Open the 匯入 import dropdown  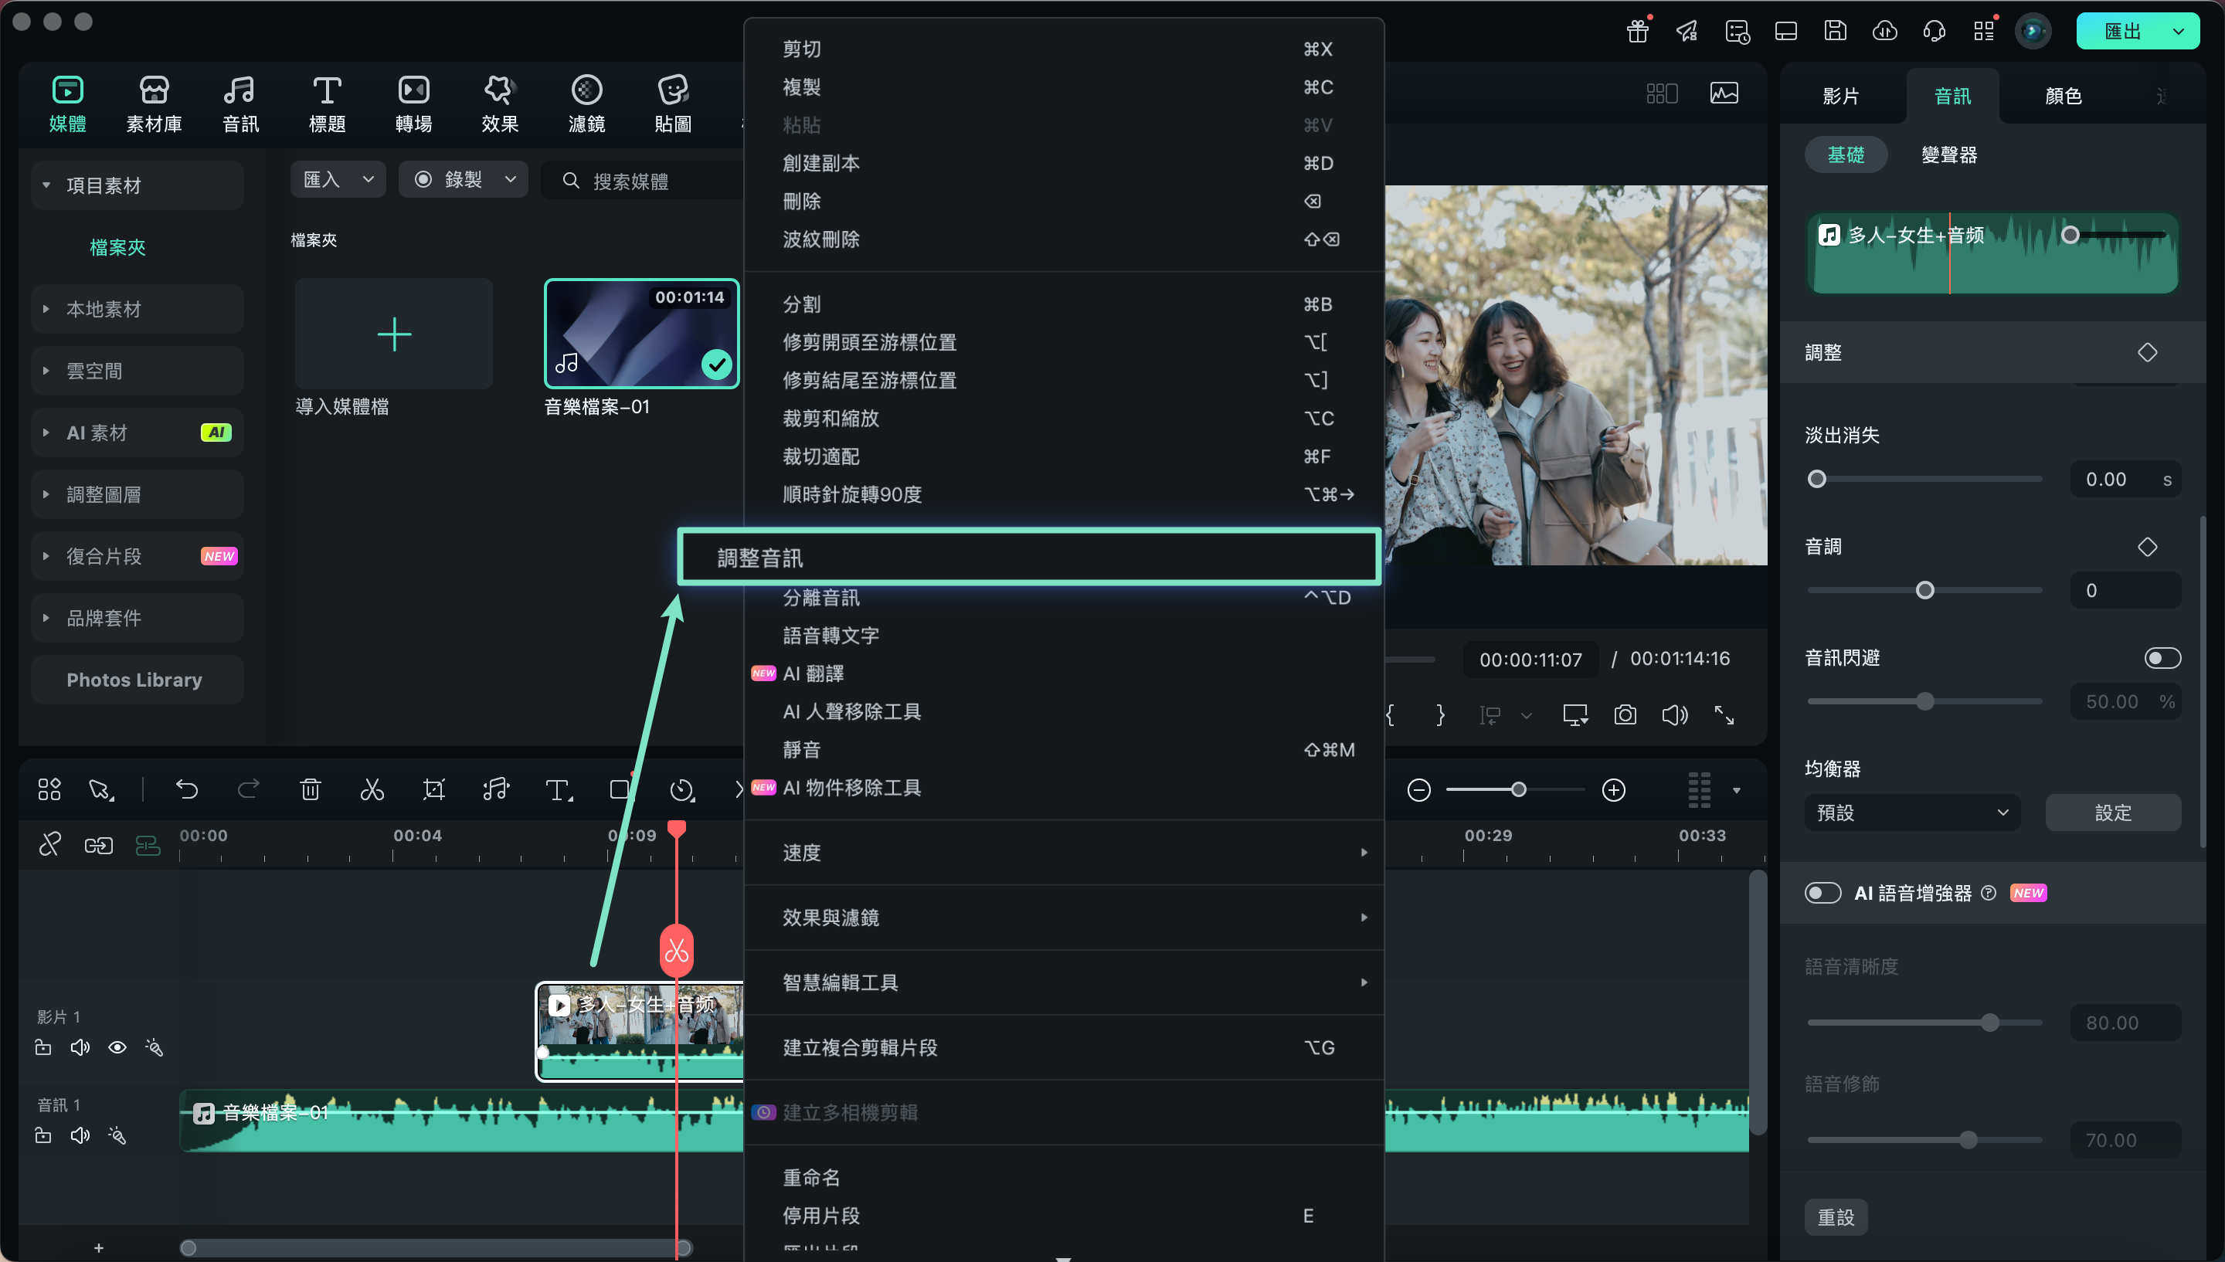click(x=338, y=179)
